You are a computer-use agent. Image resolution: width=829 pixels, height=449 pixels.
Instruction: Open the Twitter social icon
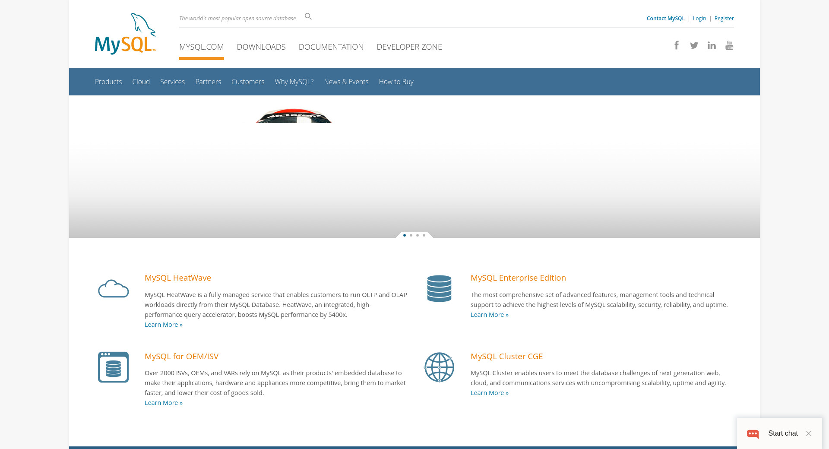click(694, 45)
